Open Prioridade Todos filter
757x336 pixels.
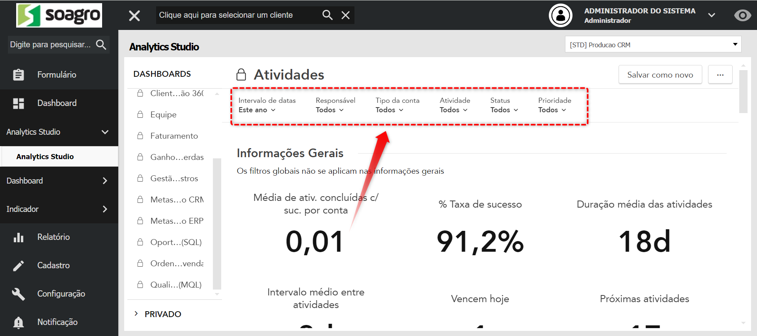coord(554,105)
